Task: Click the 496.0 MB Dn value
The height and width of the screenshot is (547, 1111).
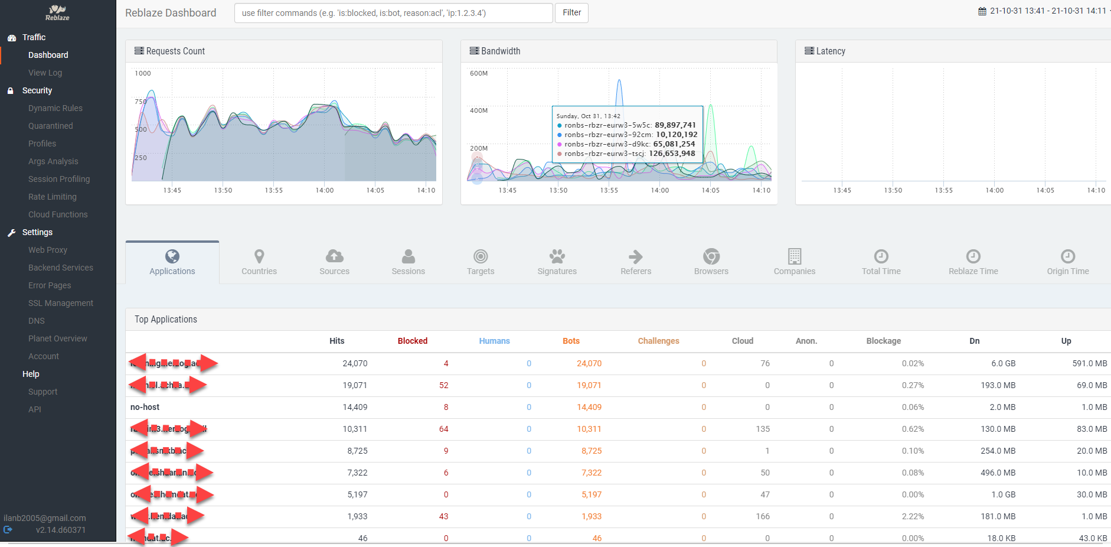Action: click(998, 473)
